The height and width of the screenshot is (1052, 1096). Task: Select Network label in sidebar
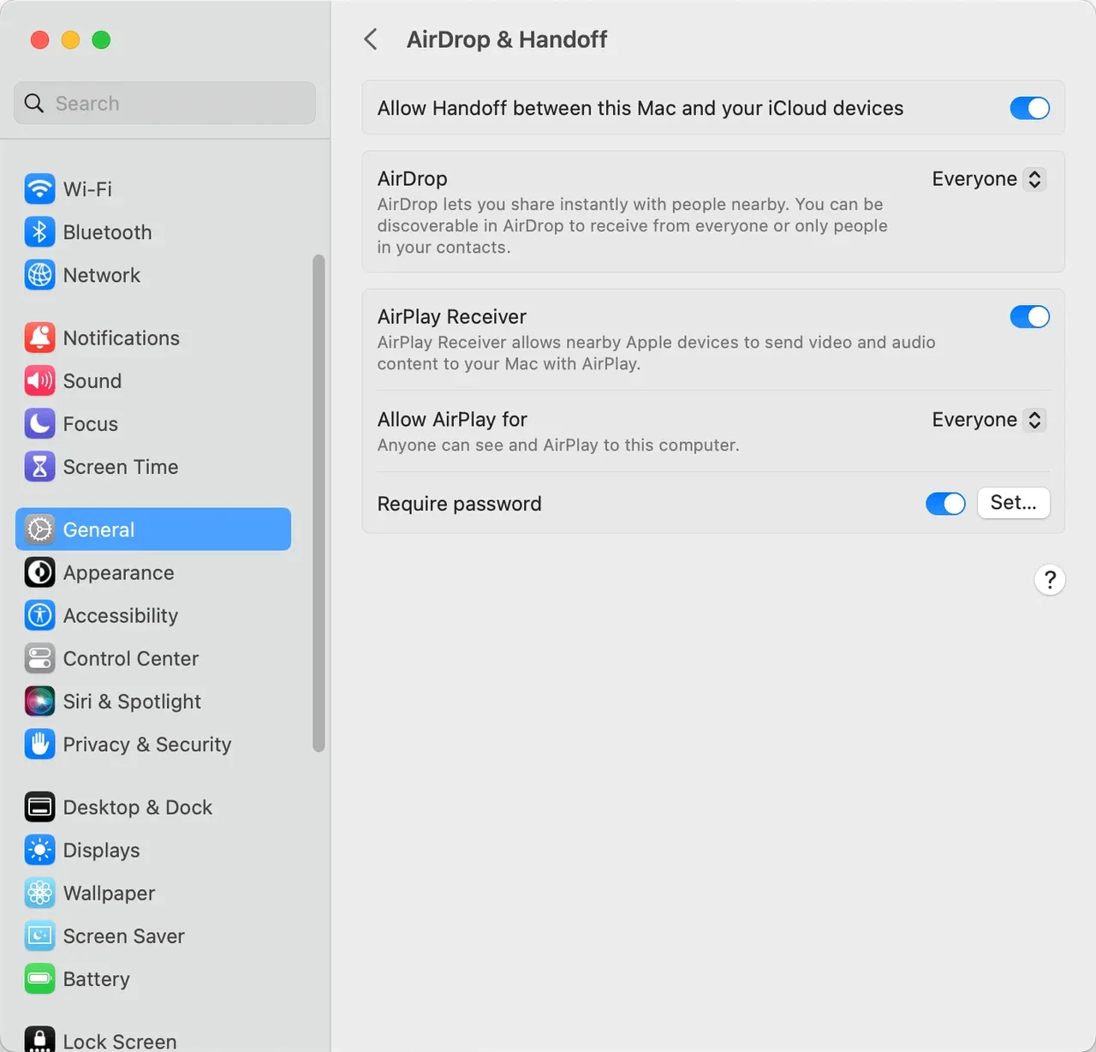point(102,275)
